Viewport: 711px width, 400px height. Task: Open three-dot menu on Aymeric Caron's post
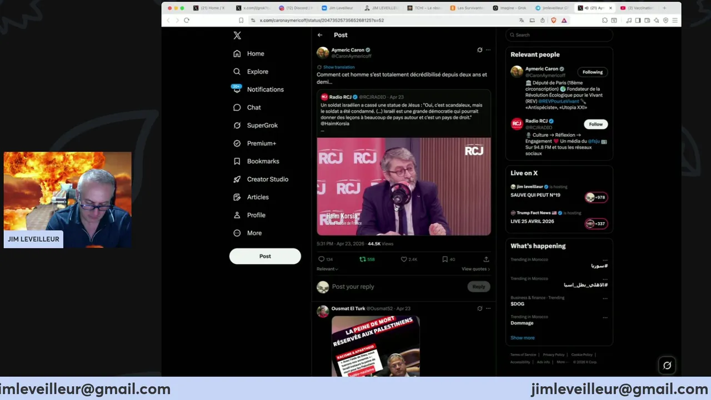(488, 50)
